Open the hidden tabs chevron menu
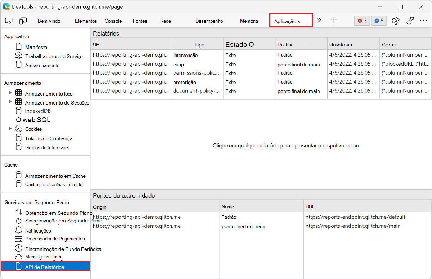Screen dimensions: 432x279 pos(319,21)
